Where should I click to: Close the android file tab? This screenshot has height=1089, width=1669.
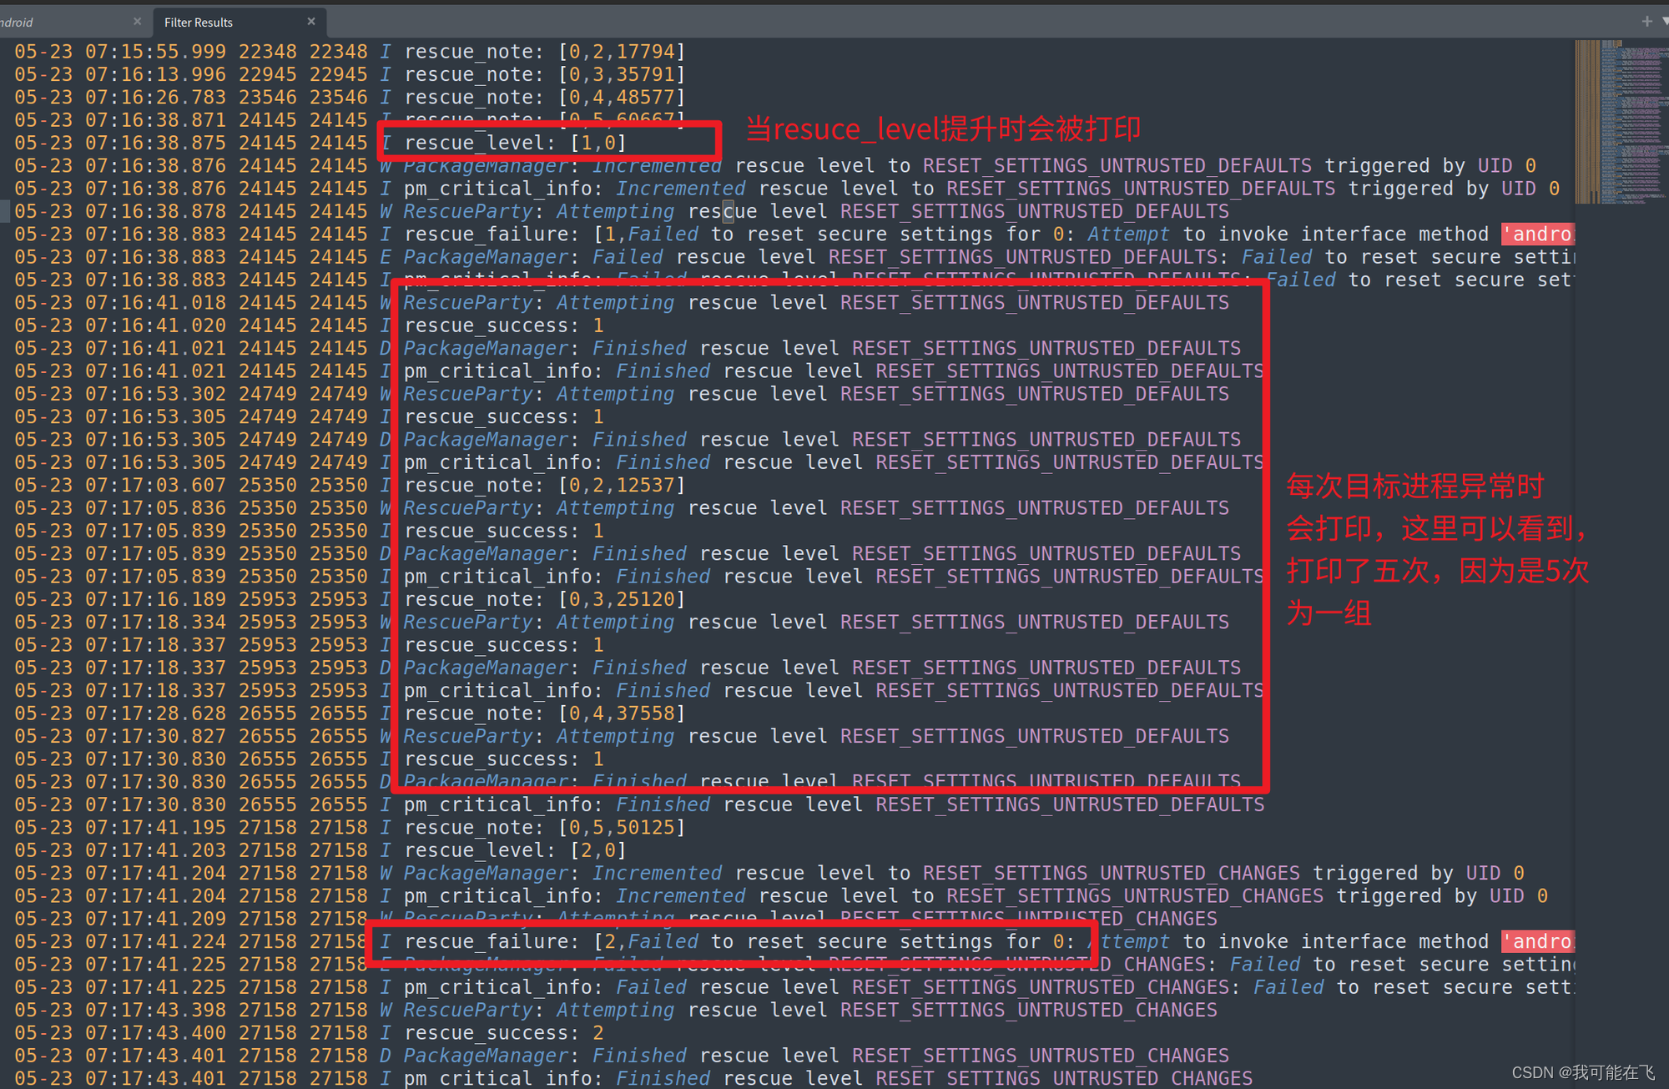(137, 21)
